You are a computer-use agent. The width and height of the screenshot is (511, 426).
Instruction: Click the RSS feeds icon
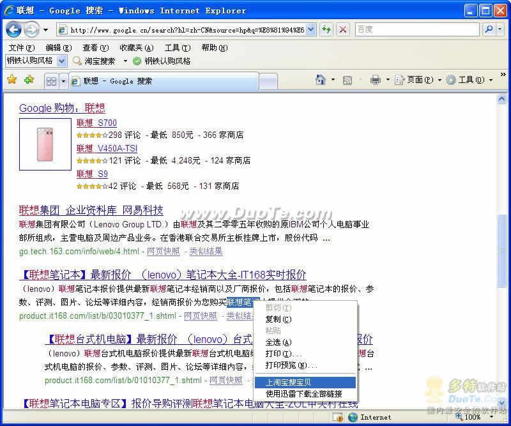pos(347,80)
